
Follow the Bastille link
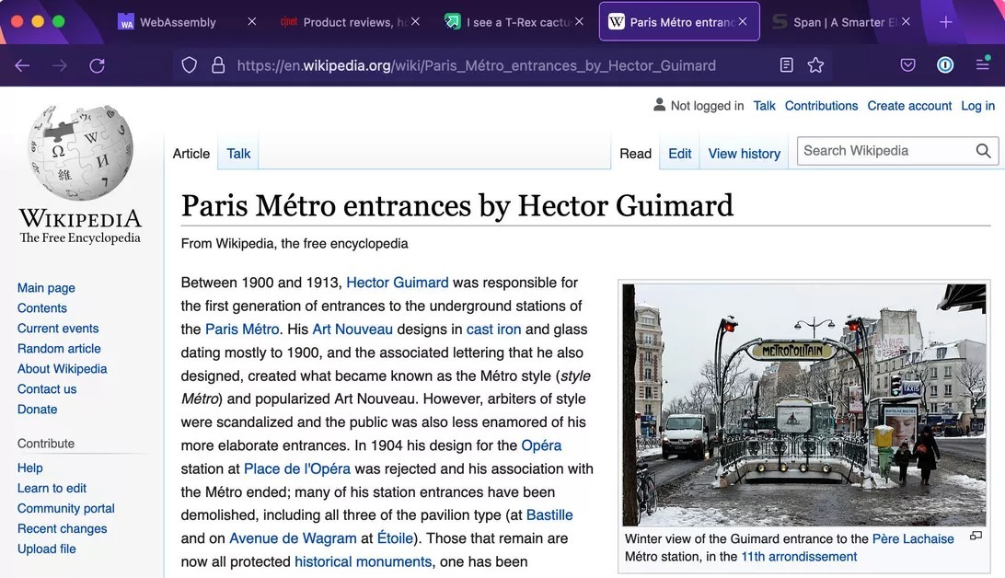click(549, 515)
